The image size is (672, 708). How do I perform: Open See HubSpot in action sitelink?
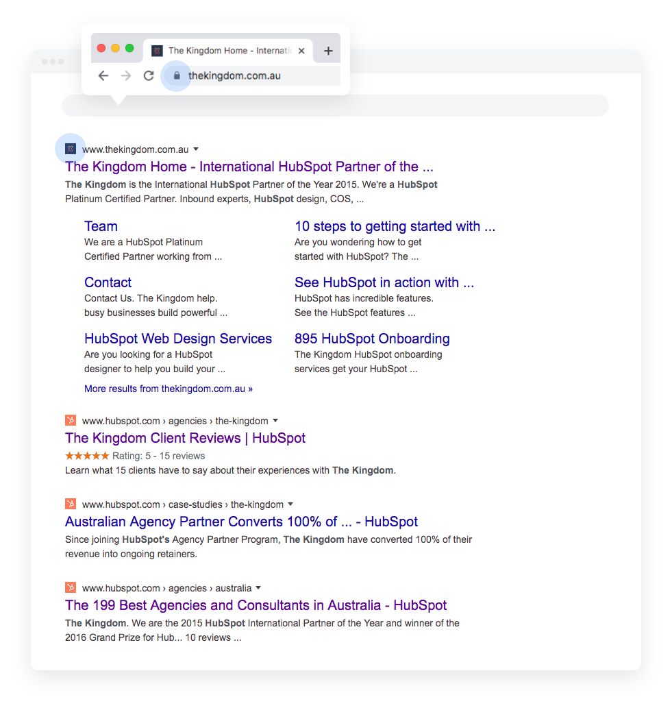384,282
